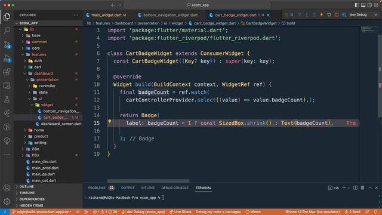Open the DEBUG CONSOLE panel tab
The height and width of the screenshot is (215, 382).
point(175,188)
